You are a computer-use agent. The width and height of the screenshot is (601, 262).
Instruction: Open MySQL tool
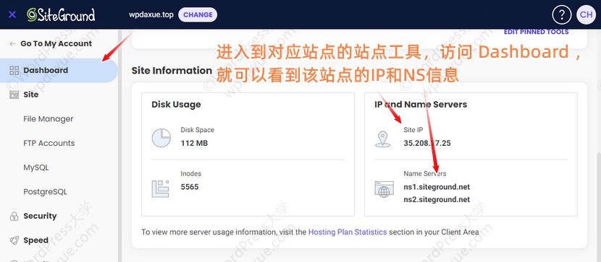(36, 167)
